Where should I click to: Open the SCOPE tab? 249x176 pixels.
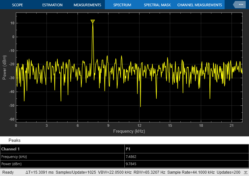click(17, 5)
